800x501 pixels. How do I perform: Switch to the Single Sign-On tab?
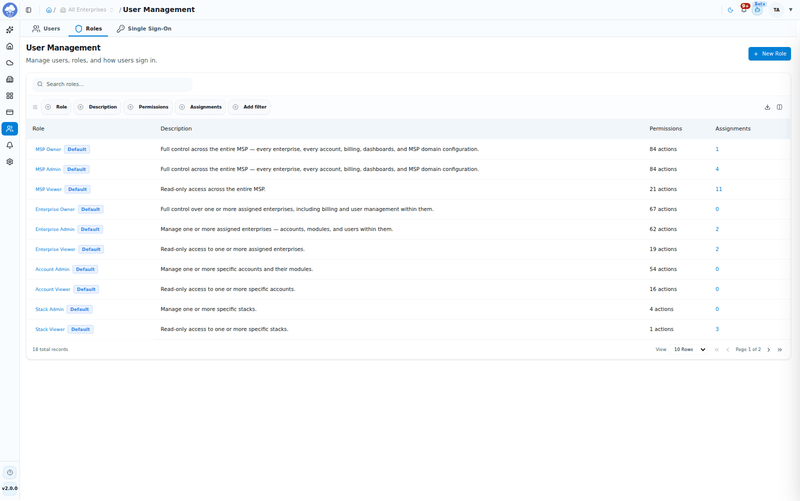tap(144, 28)
